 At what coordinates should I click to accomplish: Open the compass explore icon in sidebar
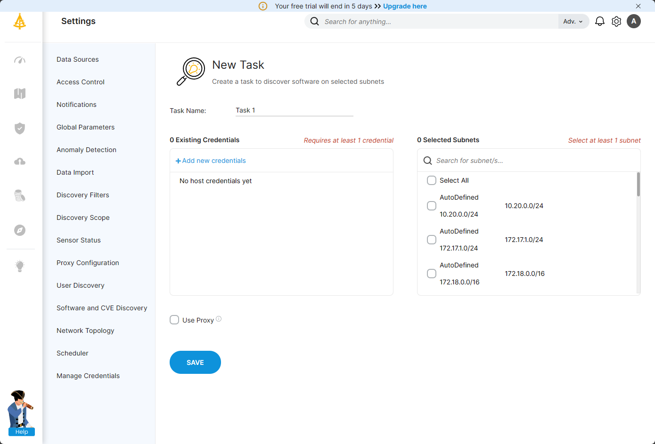(20, 230)
